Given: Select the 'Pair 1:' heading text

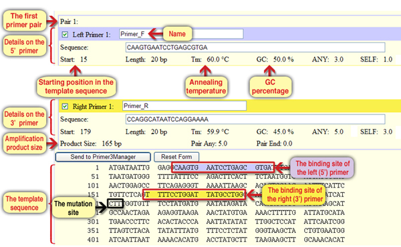Looking at the screenshot, I should (x=69, y=22).
